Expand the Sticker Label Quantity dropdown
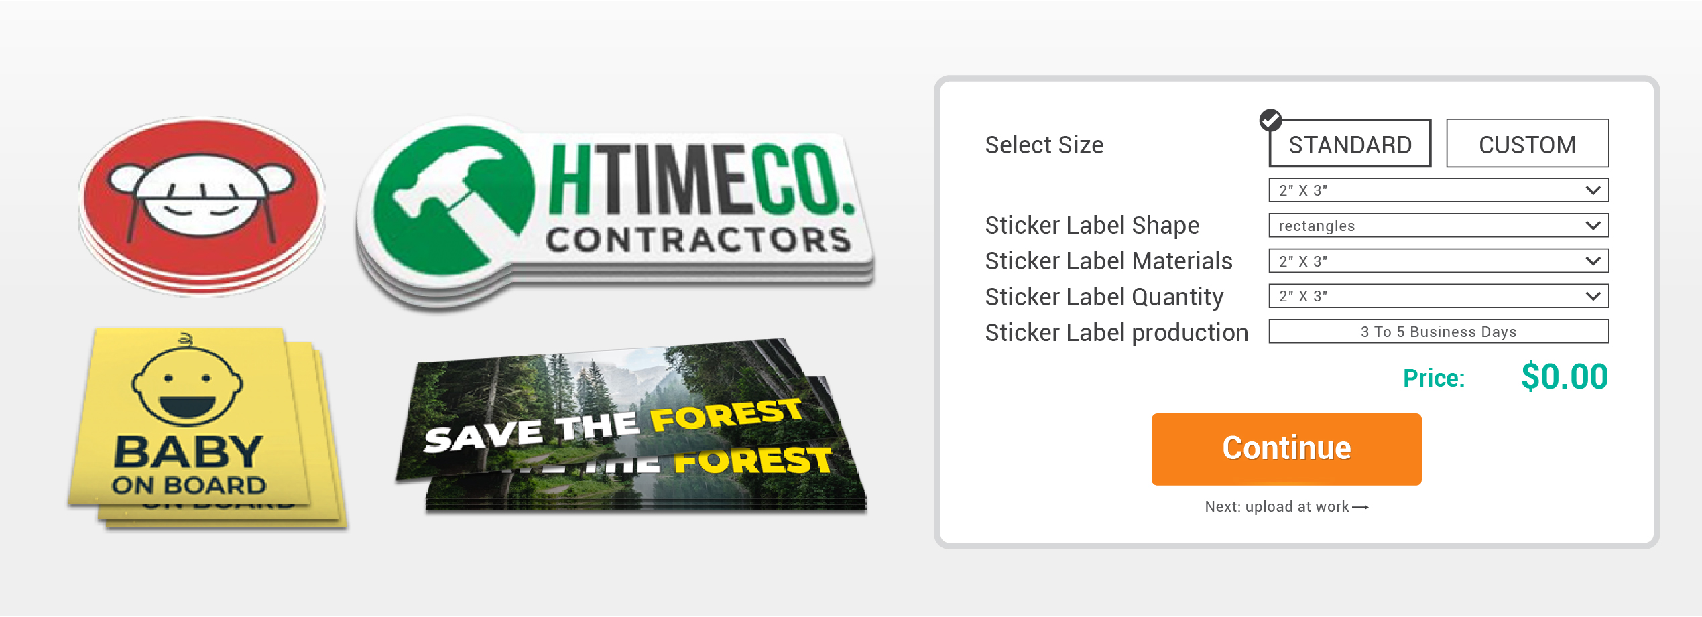 click(1439, 296)
